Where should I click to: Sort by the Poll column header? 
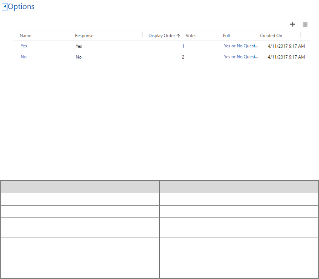(x=226, y=36)
